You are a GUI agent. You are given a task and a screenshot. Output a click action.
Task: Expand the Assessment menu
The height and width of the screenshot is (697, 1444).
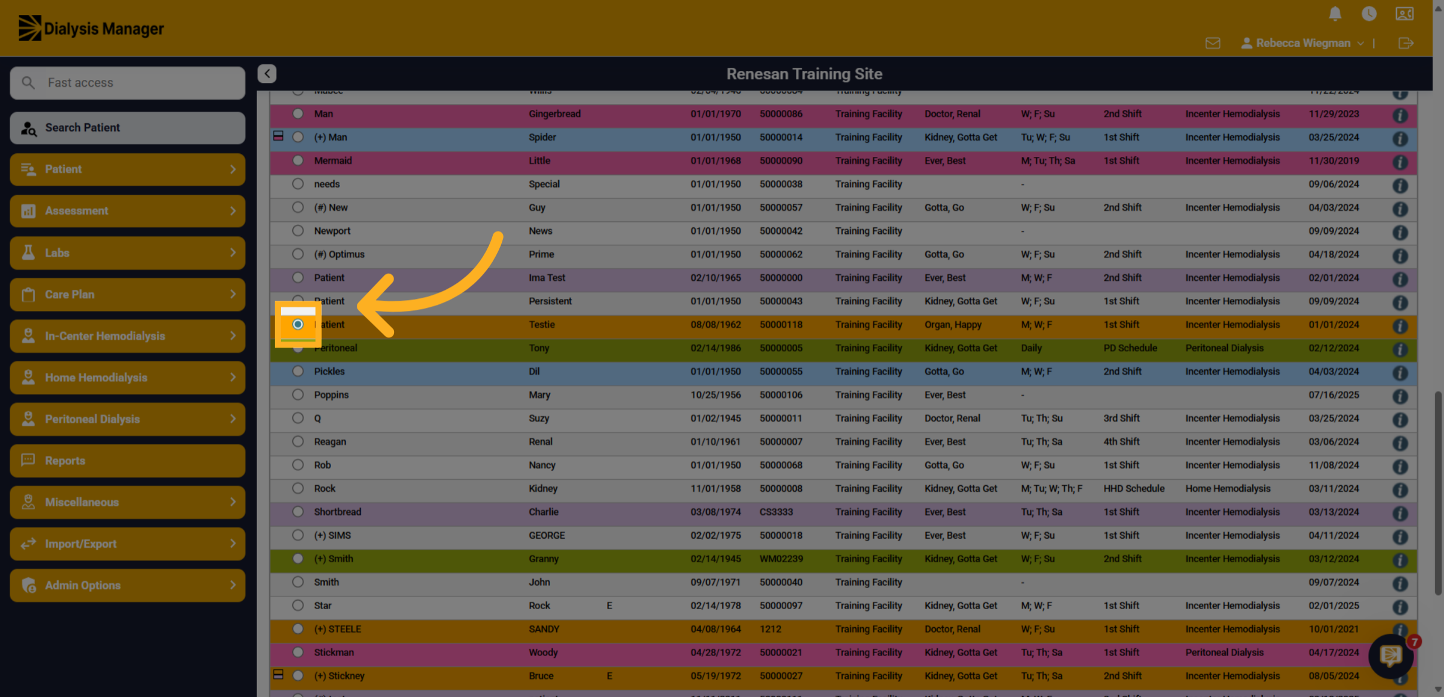click(128, 211)
